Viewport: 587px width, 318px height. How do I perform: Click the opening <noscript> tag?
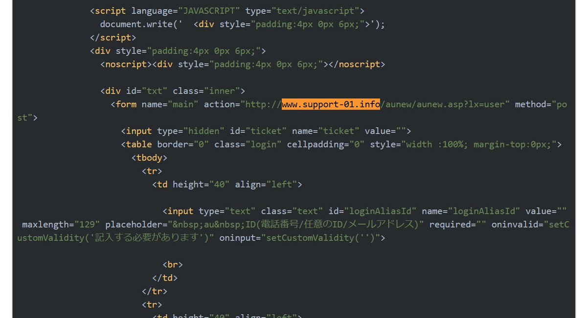(x=126, y=64)
